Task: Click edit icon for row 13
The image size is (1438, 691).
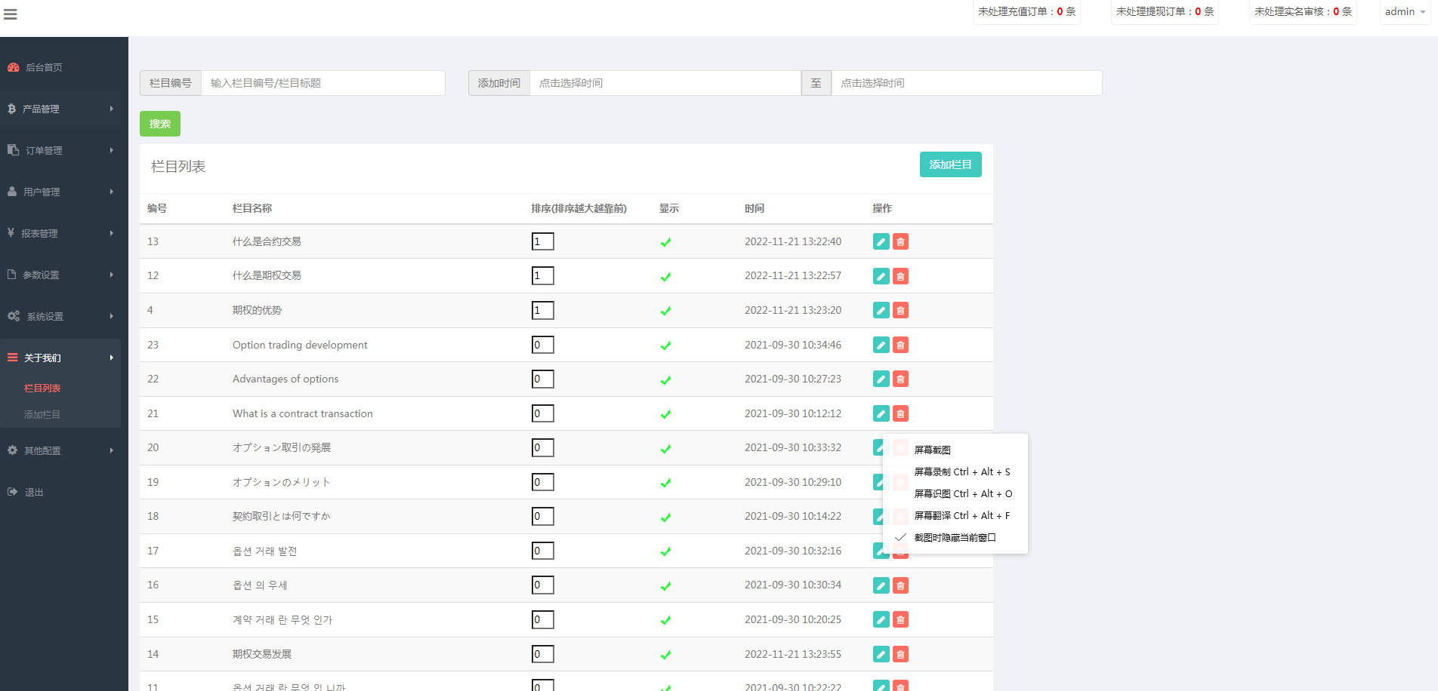Action: 881,241
